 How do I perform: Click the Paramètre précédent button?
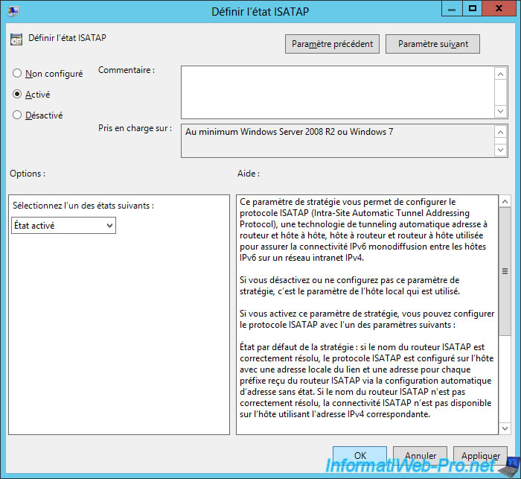pyautogui.click(x=332, y=44)
